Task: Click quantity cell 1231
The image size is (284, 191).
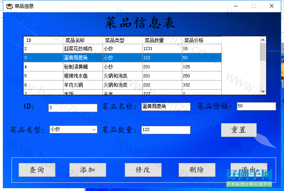Action: 162,49
